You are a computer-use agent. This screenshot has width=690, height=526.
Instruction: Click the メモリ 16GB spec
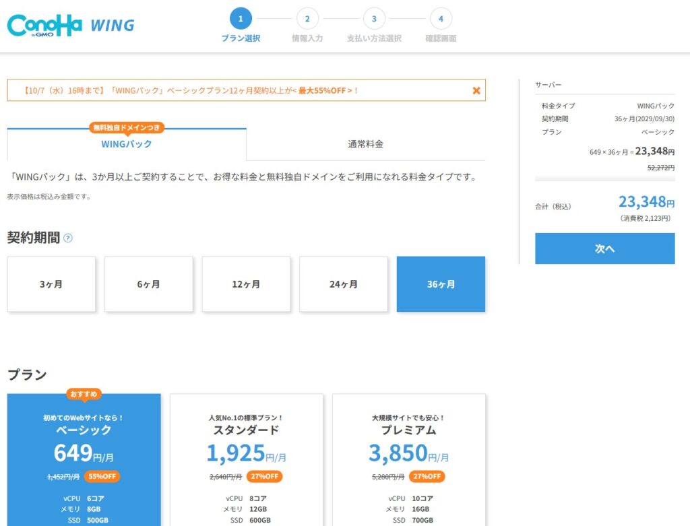[x=408, y=509]
